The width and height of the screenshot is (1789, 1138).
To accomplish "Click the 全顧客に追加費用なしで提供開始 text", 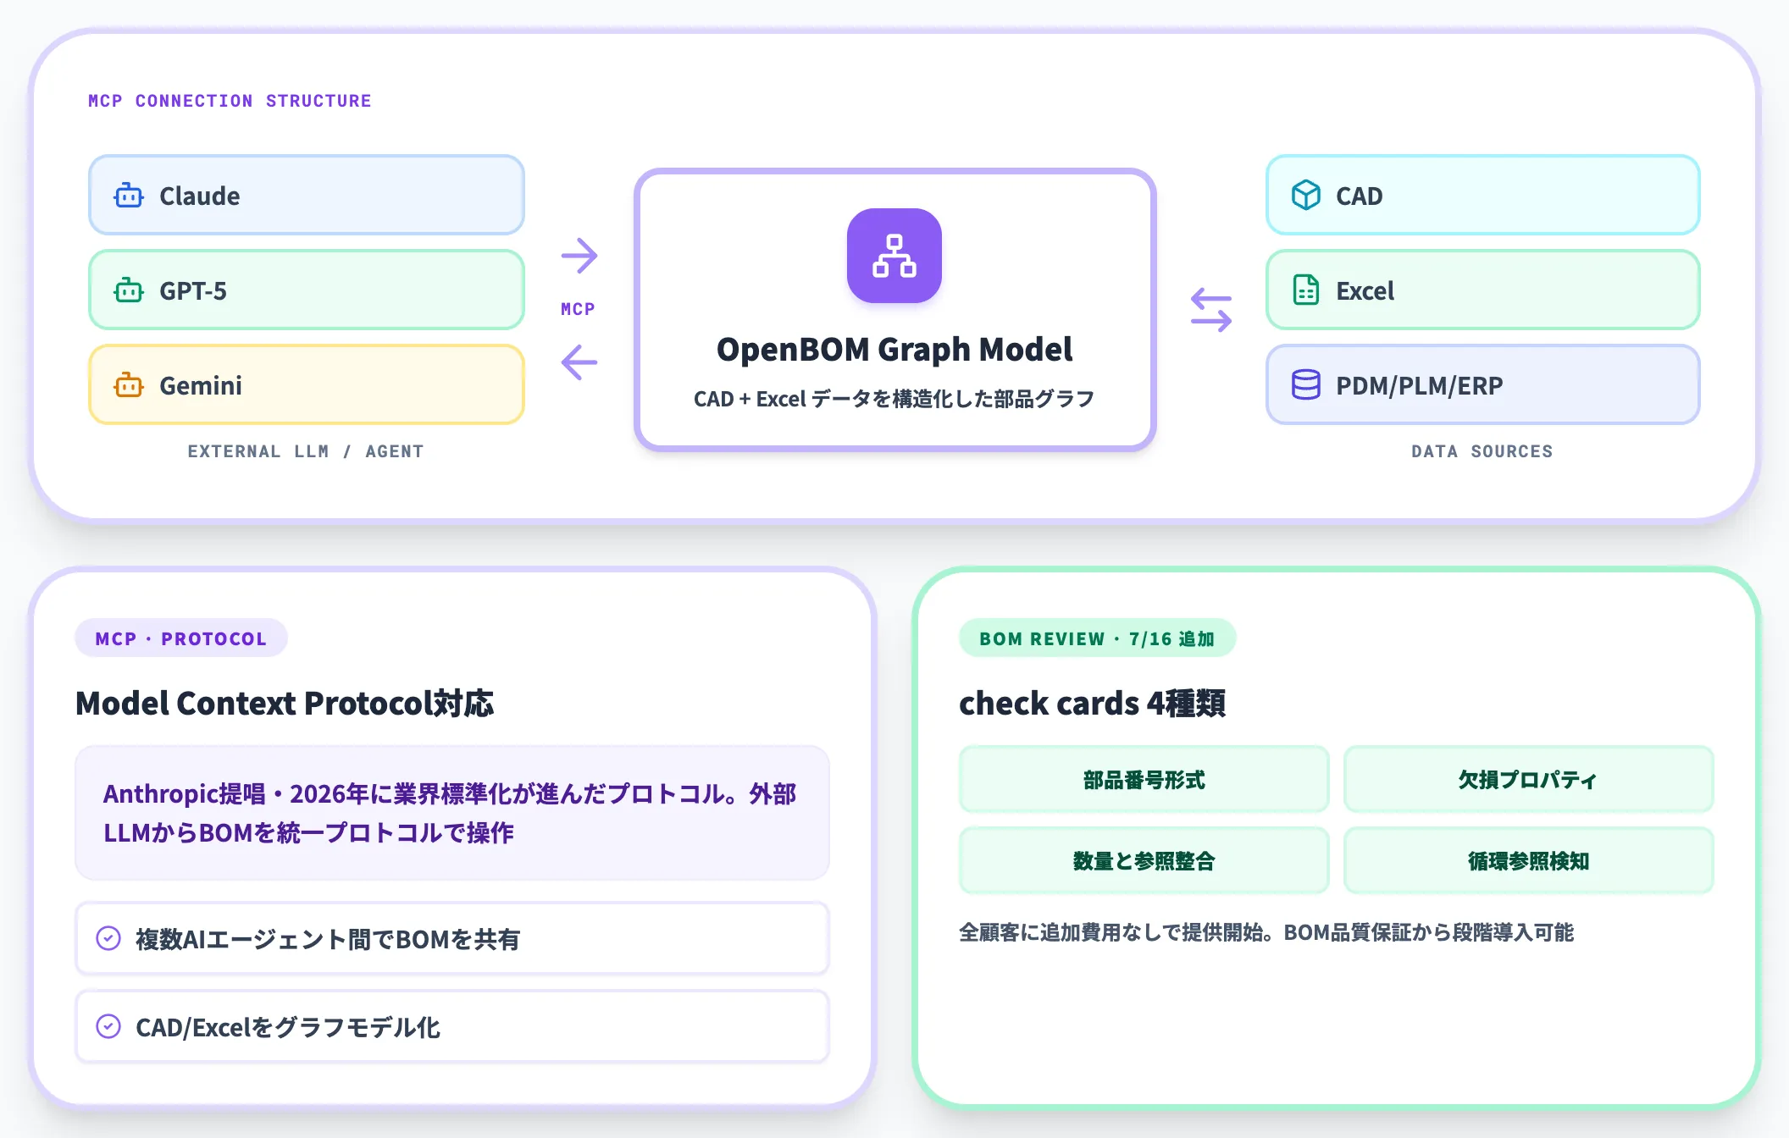I will point(1266,932).
